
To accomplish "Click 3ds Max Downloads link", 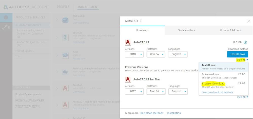I will (x=79, y=42).
